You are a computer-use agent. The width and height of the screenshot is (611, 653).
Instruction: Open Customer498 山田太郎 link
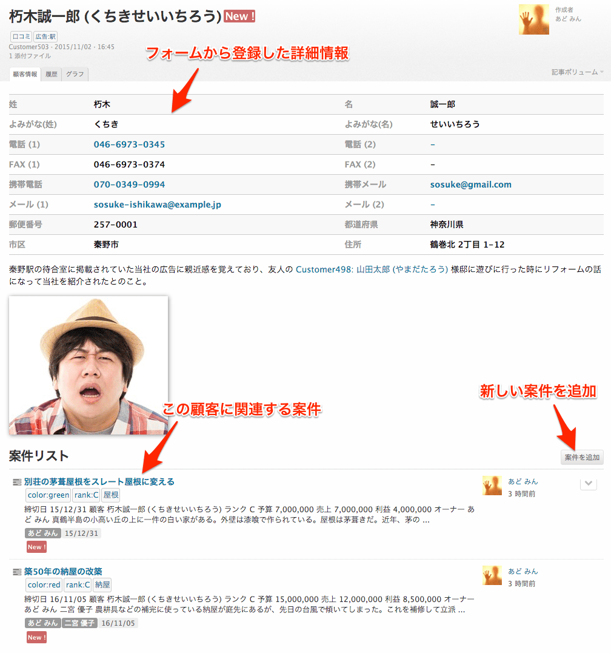[x=372, y=269]
